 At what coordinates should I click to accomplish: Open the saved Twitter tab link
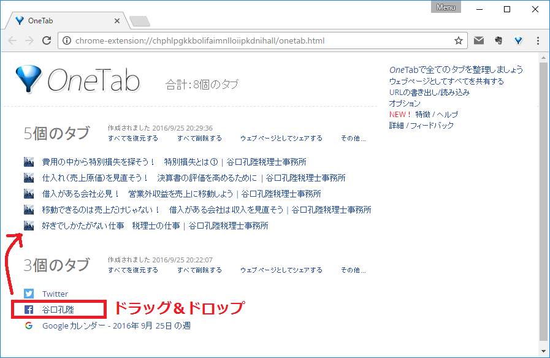pos(55,294)
